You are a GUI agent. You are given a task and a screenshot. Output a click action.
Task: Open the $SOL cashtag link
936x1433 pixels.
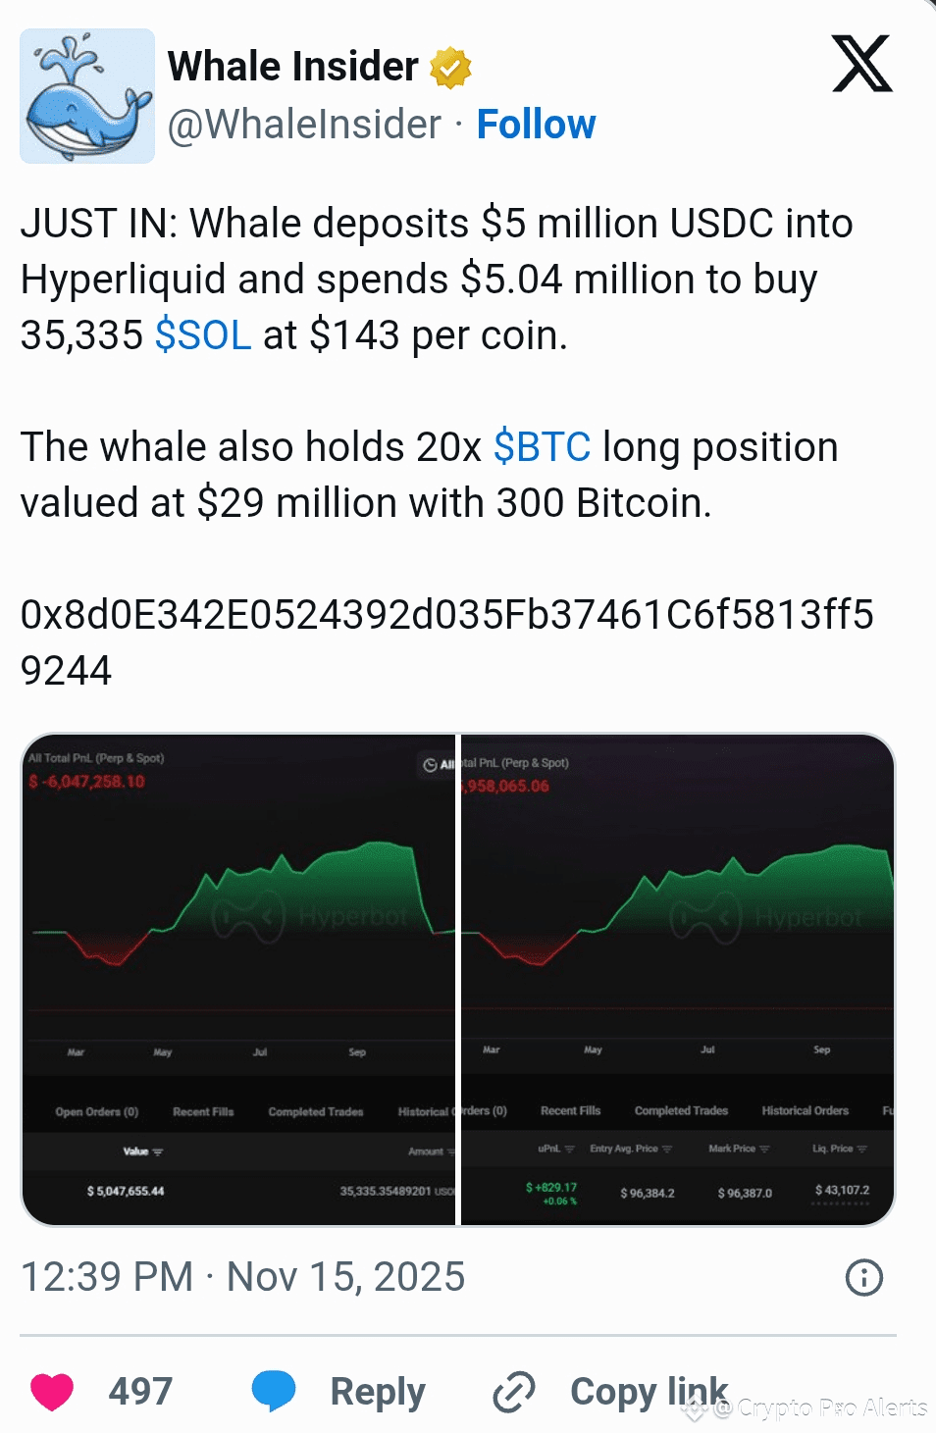(x=203, y=335)
